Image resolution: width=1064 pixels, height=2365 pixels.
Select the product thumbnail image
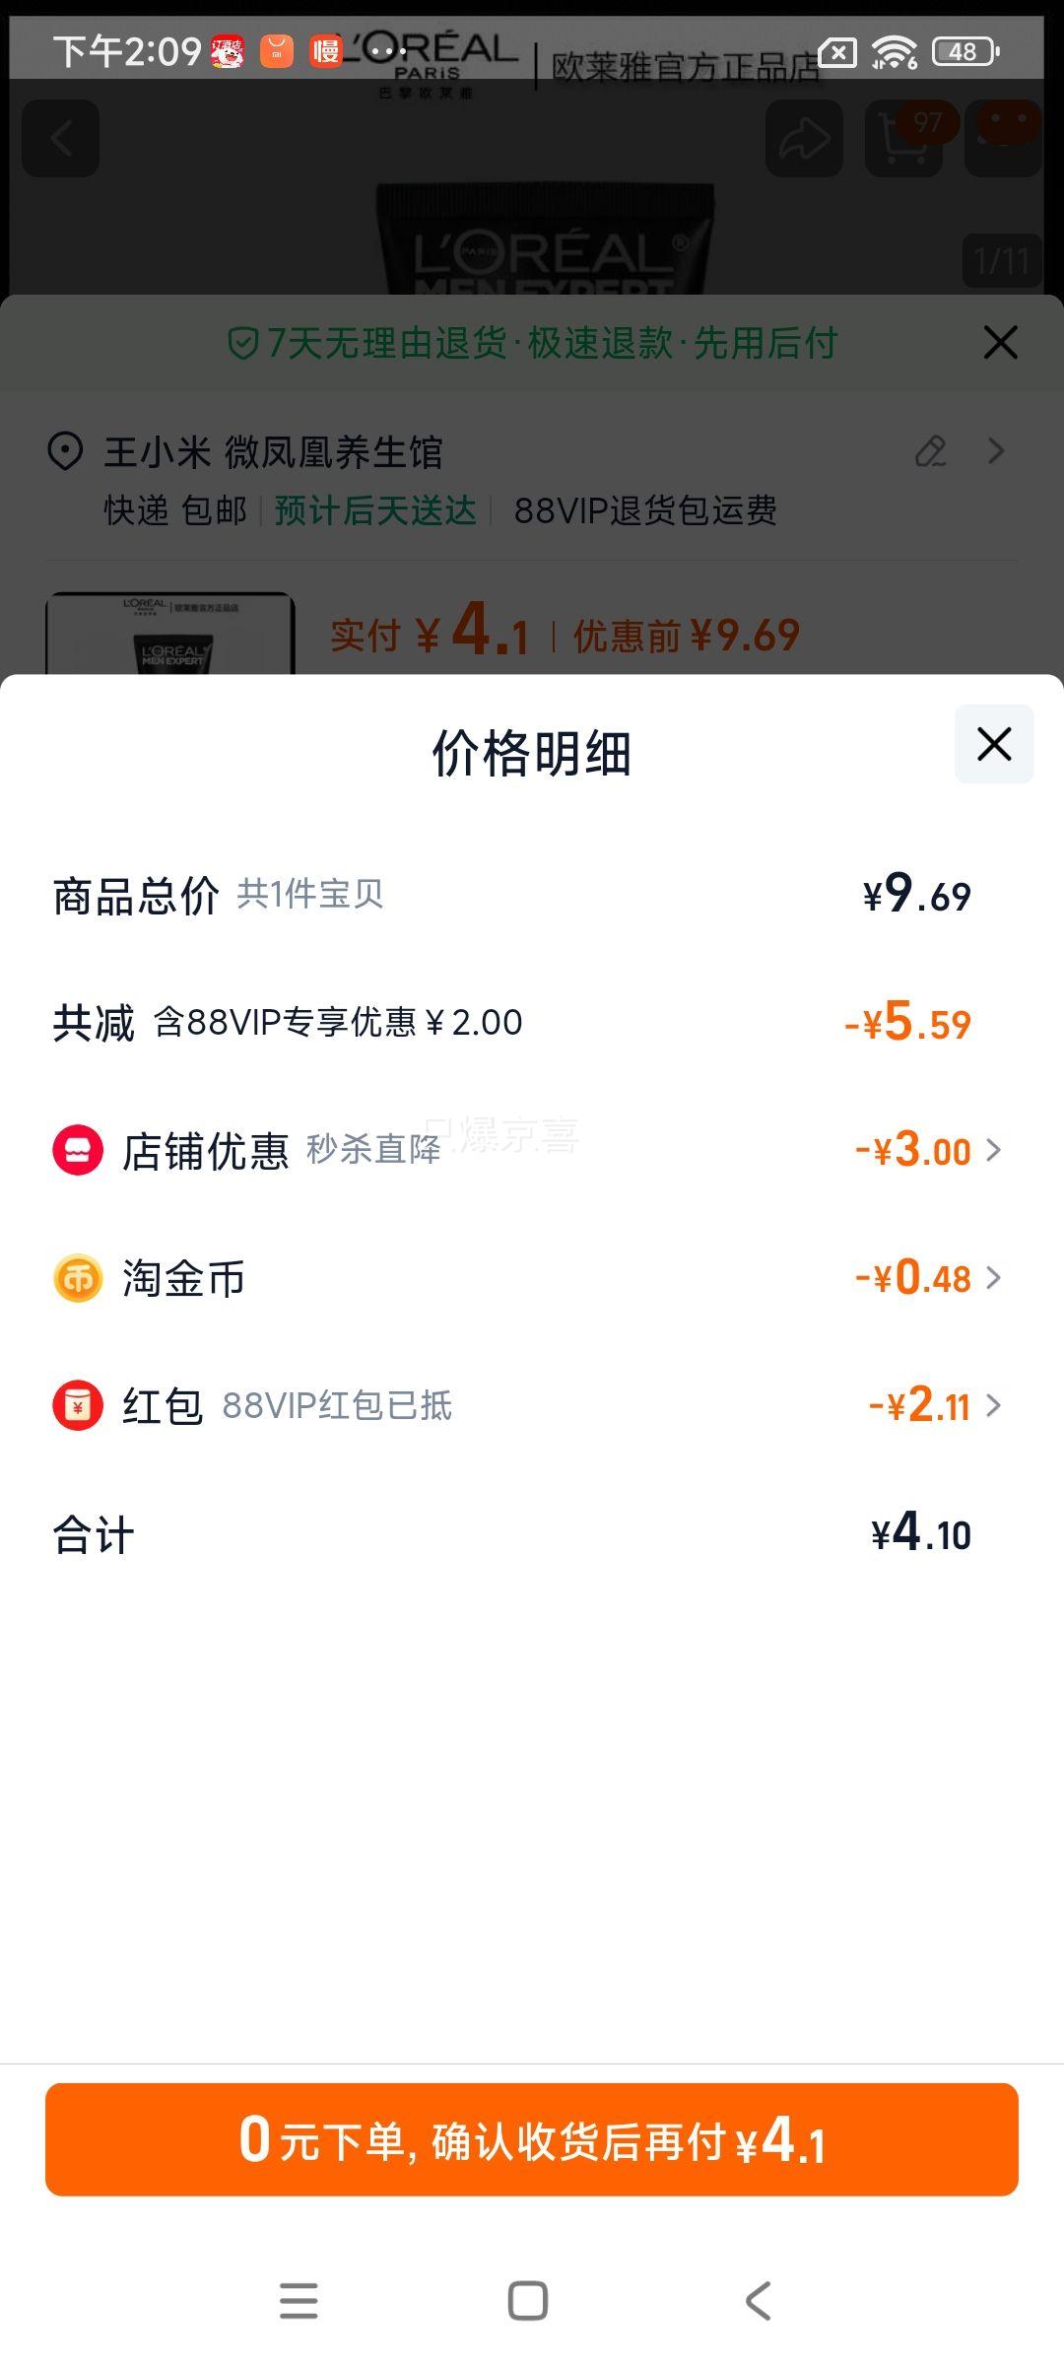170,634
